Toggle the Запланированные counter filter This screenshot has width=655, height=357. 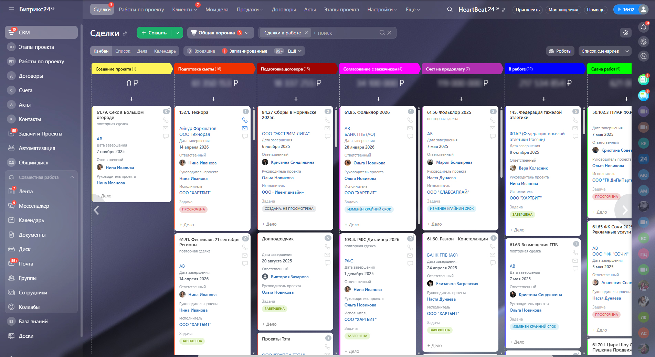click(x=245, y=51)
